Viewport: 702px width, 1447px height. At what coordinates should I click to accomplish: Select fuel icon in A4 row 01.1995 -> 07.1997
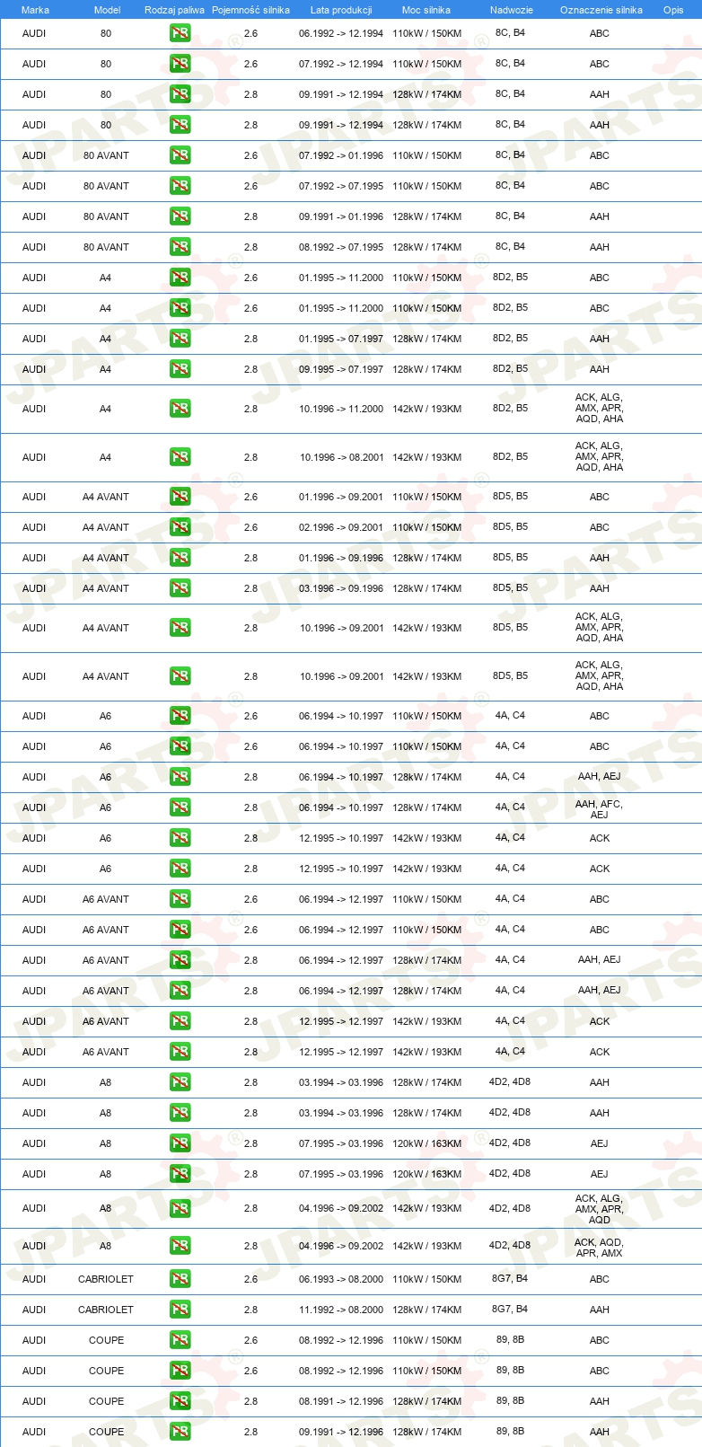tap(180, 339)
